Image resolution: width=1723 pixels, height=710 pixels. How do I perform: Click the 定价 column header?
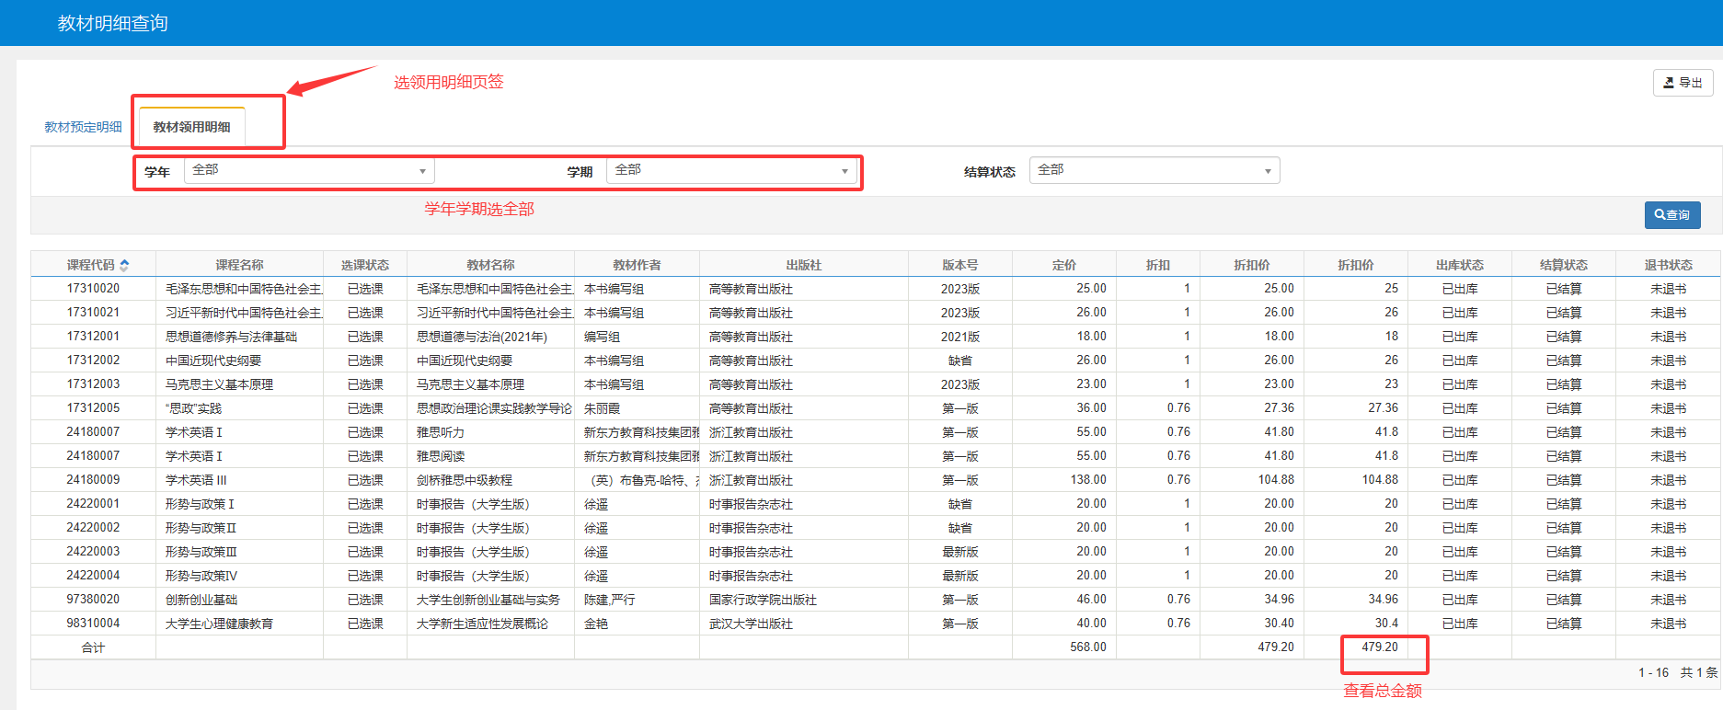pyautogui.click(x=1064, y=265)
